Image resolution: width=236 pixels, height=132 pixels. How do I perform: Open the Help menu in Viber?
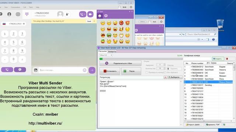[x=38, y=7]
